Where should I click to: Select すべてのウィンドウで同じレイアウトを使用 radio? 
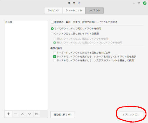pyautogui.click(x=52, y=29)
